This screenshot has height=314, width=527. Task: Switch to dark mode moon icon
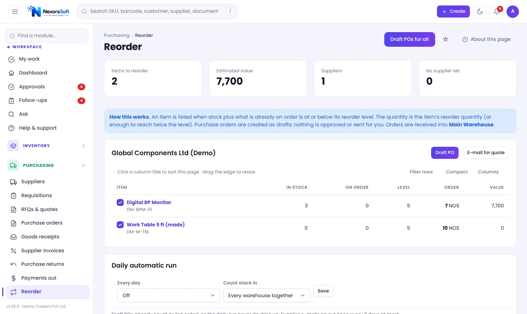(480, 11)
